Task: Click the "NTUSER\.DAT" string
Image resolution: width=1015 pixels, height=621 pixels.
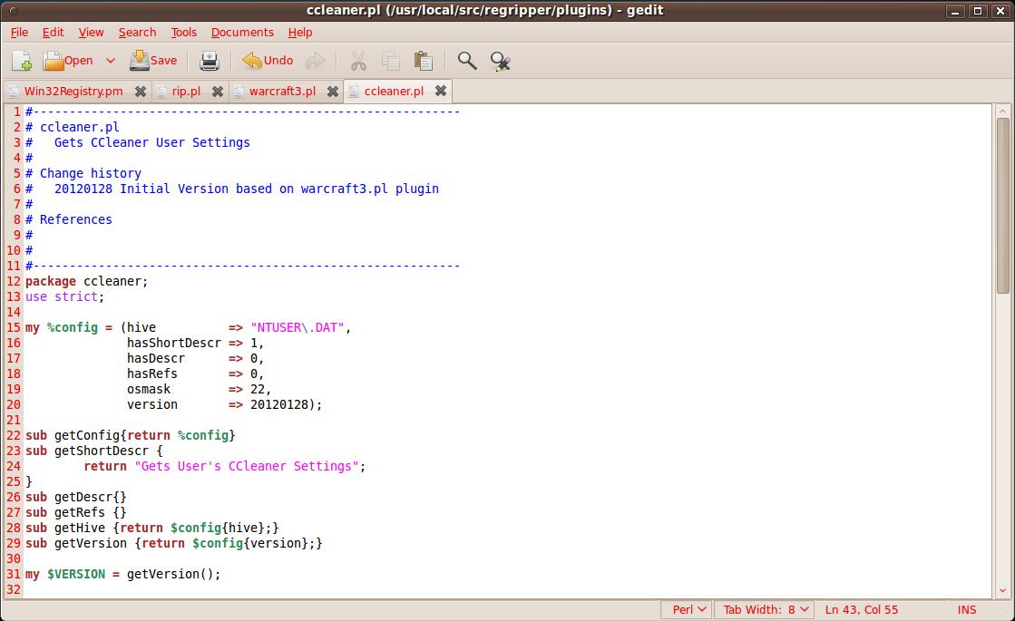Action: click(x=298, y=327)
